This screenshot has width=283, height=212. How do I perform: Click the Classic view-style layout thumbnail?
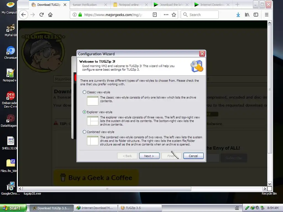[x=93, y=101]
